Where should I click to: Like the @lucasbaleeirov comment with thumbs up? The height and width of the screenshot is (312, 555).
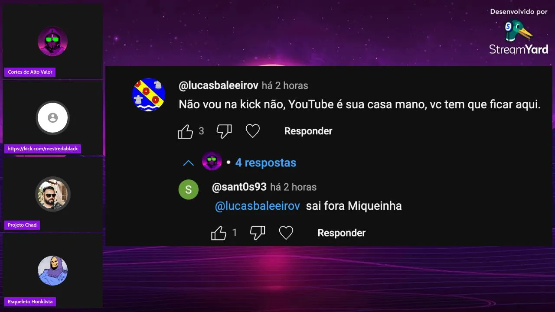[x=185, y=131]
